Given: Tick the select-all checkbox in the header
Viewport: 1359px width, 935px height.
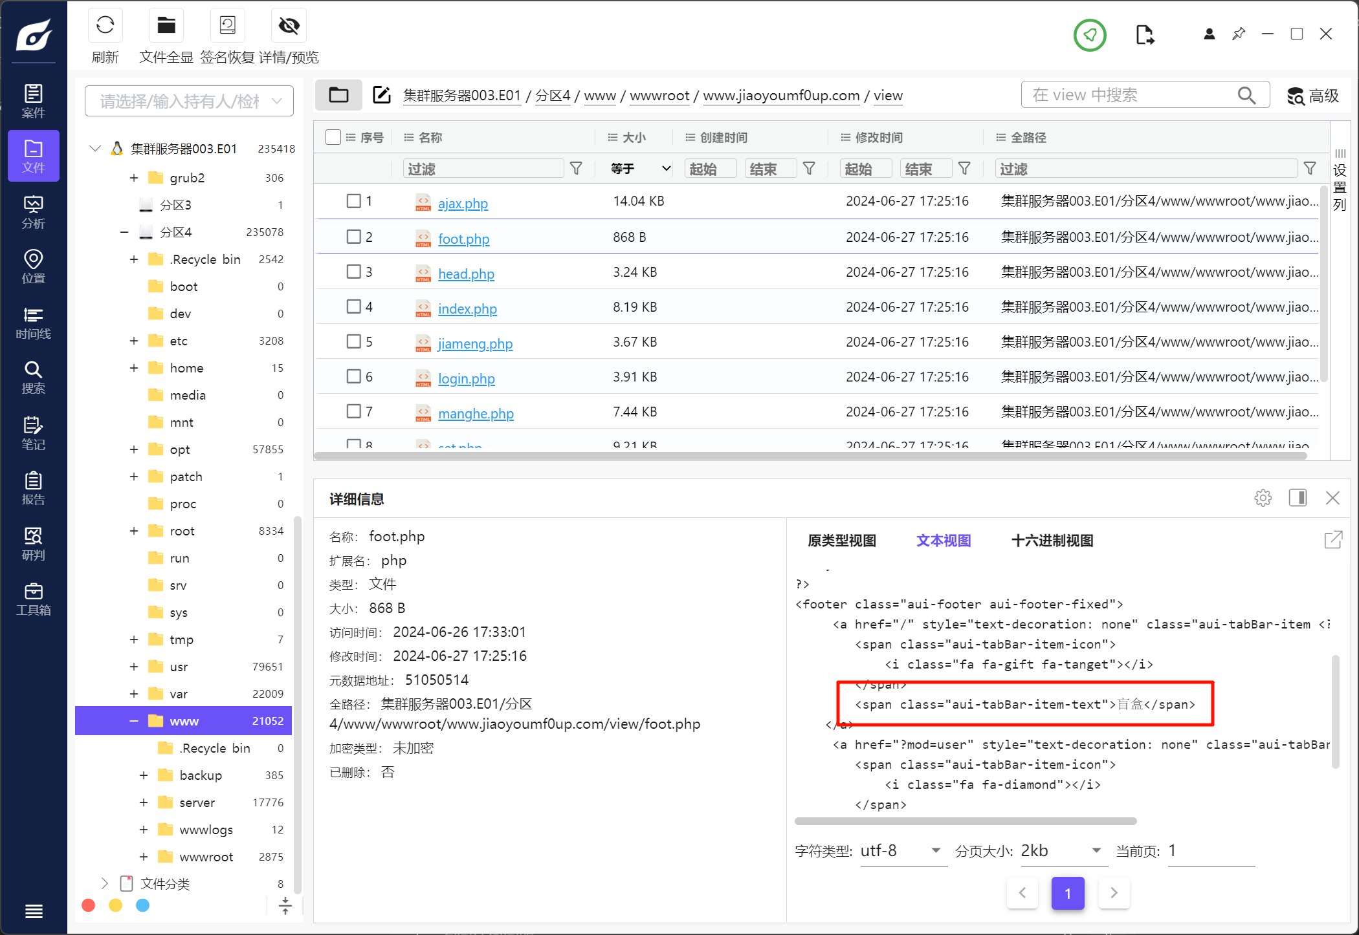Looking at the screenshot, I should pos(333,137).
